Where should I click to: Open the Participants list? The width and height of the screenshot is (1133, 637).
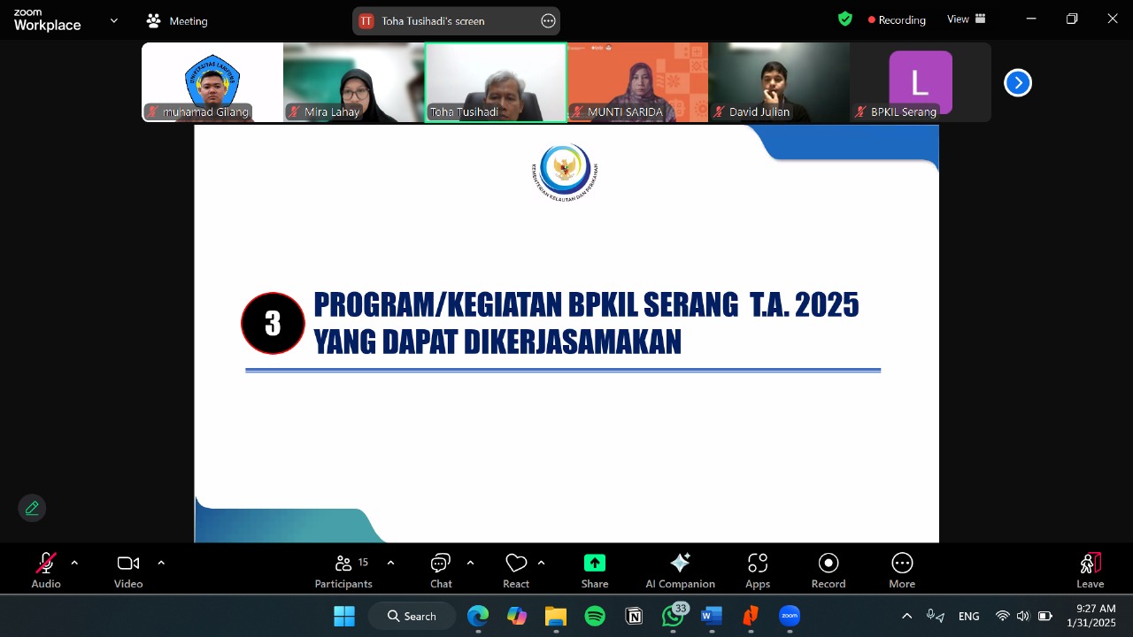coord(343,571)
